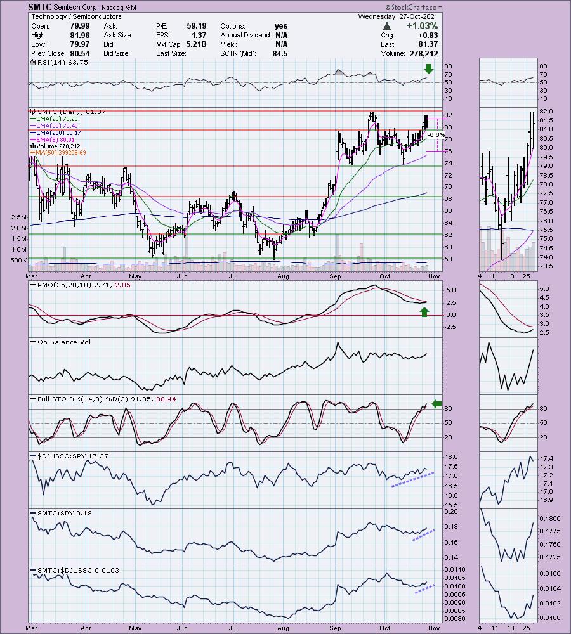Click the bar icon before SMTC (Daily)
This screenshot has width=571, height=634.
click(33, 112)
